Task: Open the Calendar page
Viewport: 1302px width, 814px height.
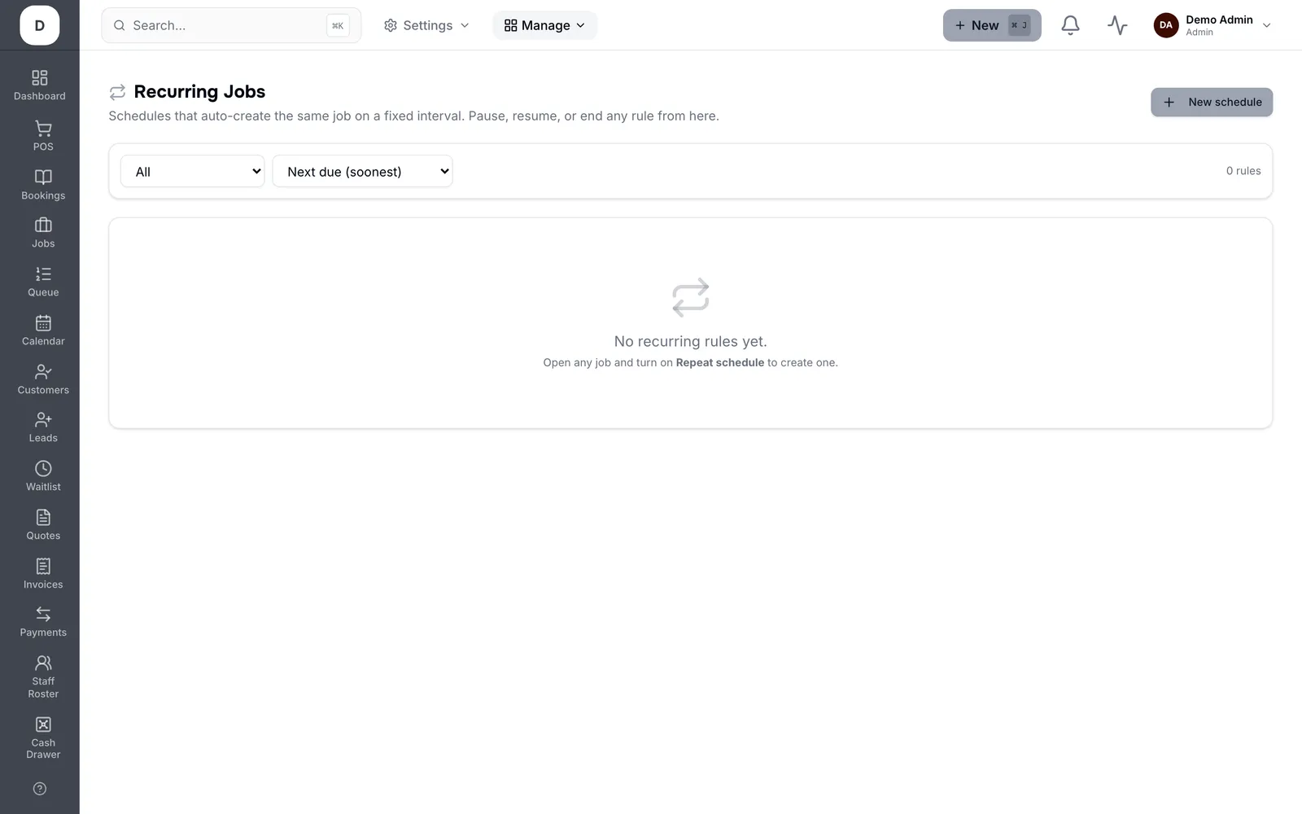Action: tap(43, 330)
